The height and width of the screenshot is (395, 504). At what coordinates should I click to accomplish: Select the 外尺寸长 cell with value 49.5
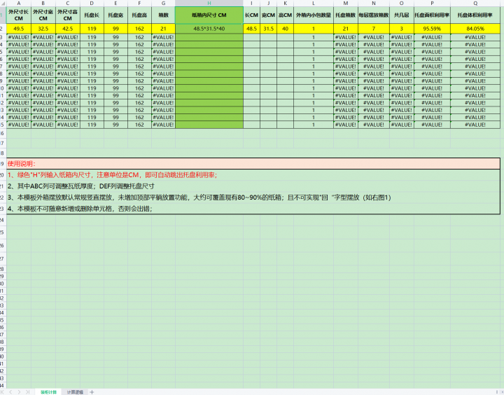(x=19, y=28)
